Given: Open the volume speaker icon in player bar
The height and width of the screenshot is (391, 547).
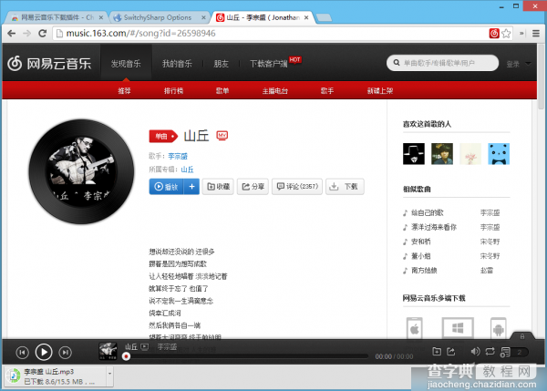Looking at the screenshot, I should click(475, 352).
